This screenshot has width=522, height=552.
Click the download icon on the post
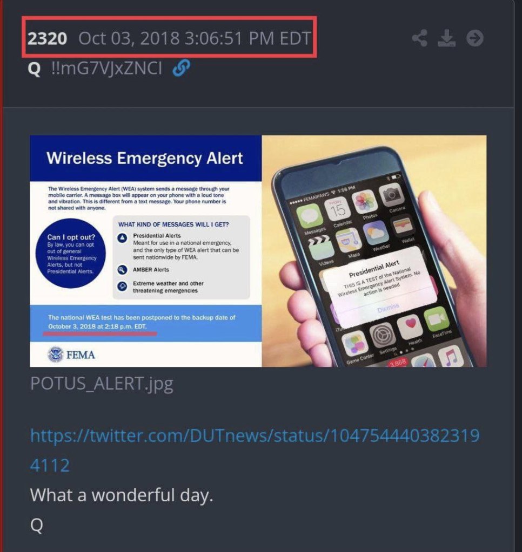point(446,38)
